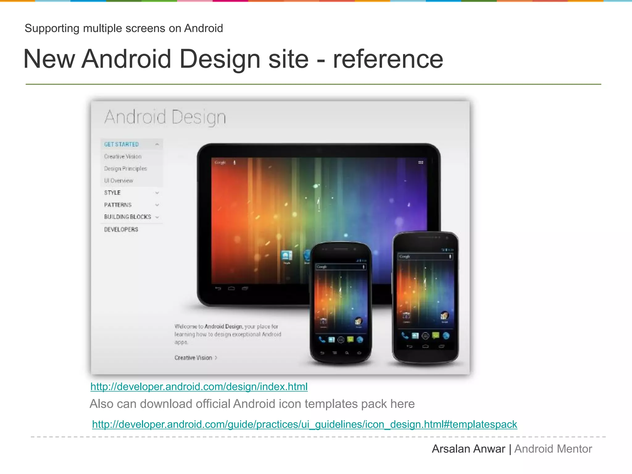The image size is (632, 474).
Task: Open the icon_design.html#templatespack link
Action: tap(305, 424)
